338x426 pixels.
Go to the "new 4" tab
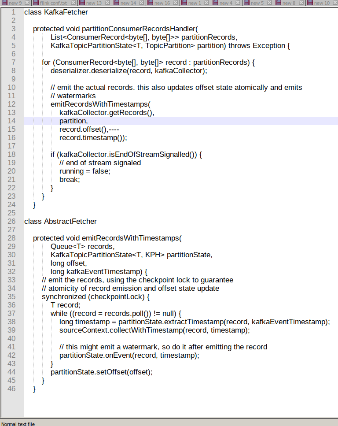(x=225, y=3)
